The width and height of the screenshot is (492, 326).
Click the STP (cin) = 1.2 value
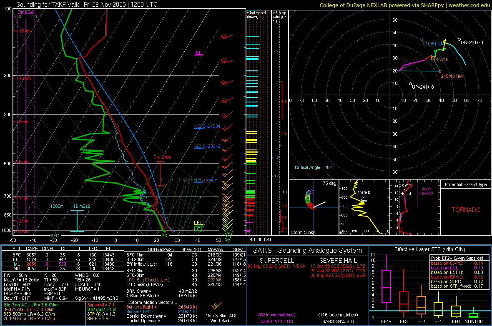click(101, 309)
